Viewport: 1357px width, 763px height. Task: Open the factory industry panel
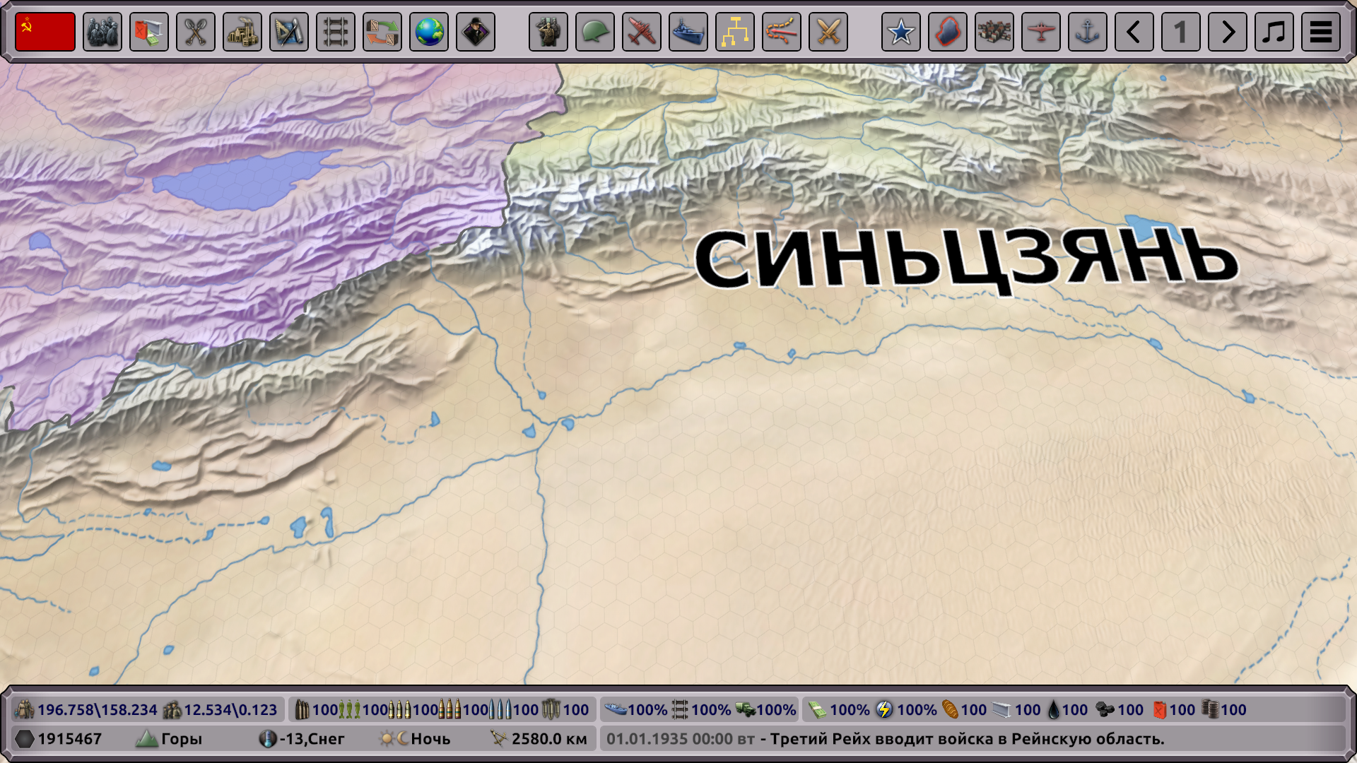point(242,32)
